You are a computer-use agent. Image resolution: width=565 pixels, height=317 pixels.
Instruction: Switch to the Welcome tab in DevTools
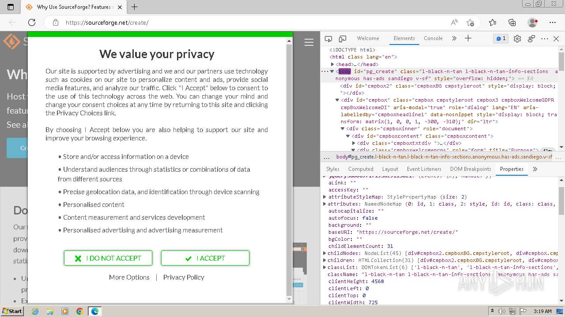(x=368, y=38)
